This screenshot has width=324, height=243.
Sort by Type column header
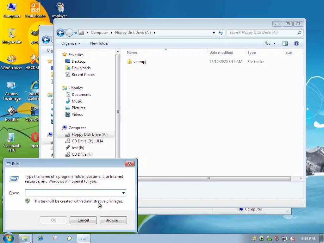click(252, 53)
